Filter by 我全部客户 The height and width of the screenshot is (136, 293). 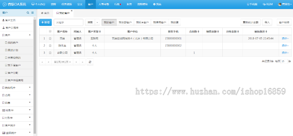click(x=125, y=22)
